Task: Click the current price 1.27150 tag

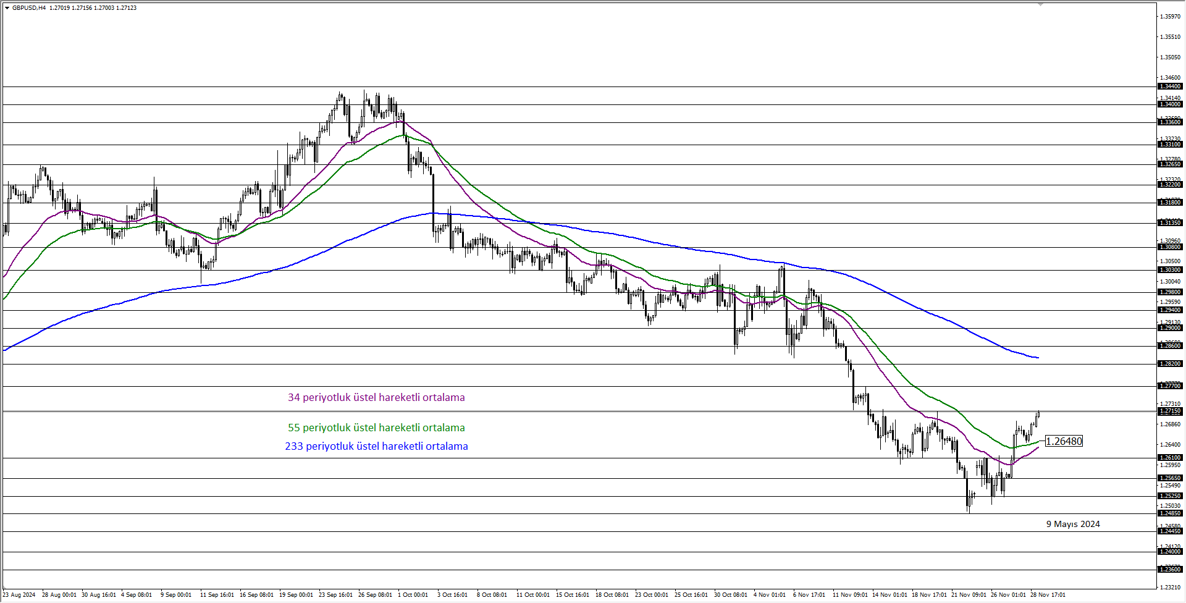Action: (x=1170, y=411)
